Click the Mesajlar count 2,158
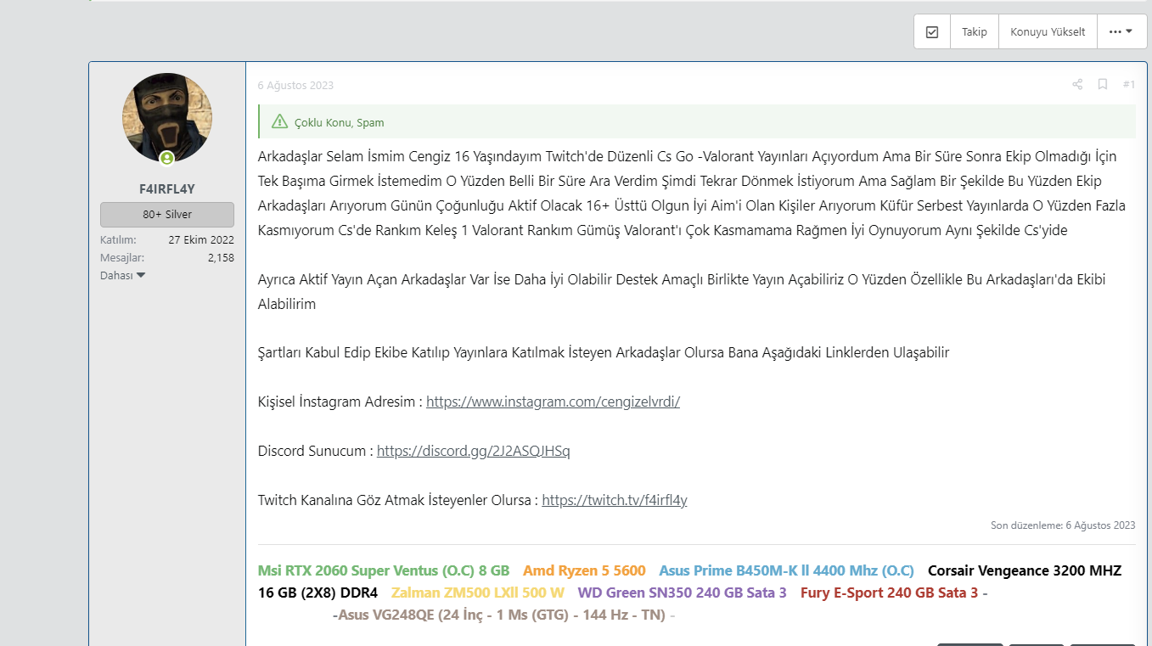The image size is (1152, 646). click(x=221, y=257)
